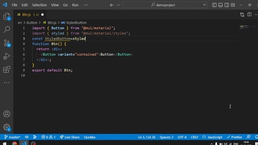Show additional views ellipsis in activity bar
This screenshot has height=145, width=258.
[x=6, y=83]
